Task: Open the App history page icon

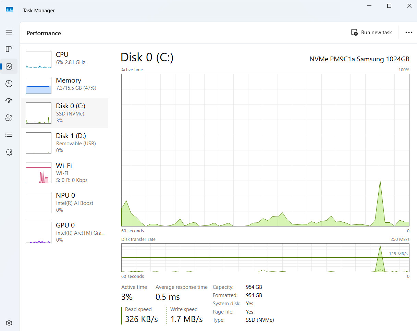Action: click(x=9, y=84)
